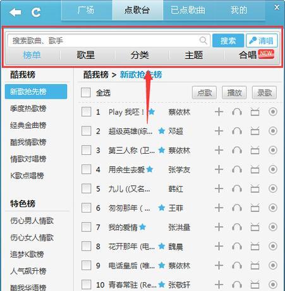Screen dimensions: 285x291
Task: Click the 酷我榜 breadcrumb link
Action: coord(96,75)
